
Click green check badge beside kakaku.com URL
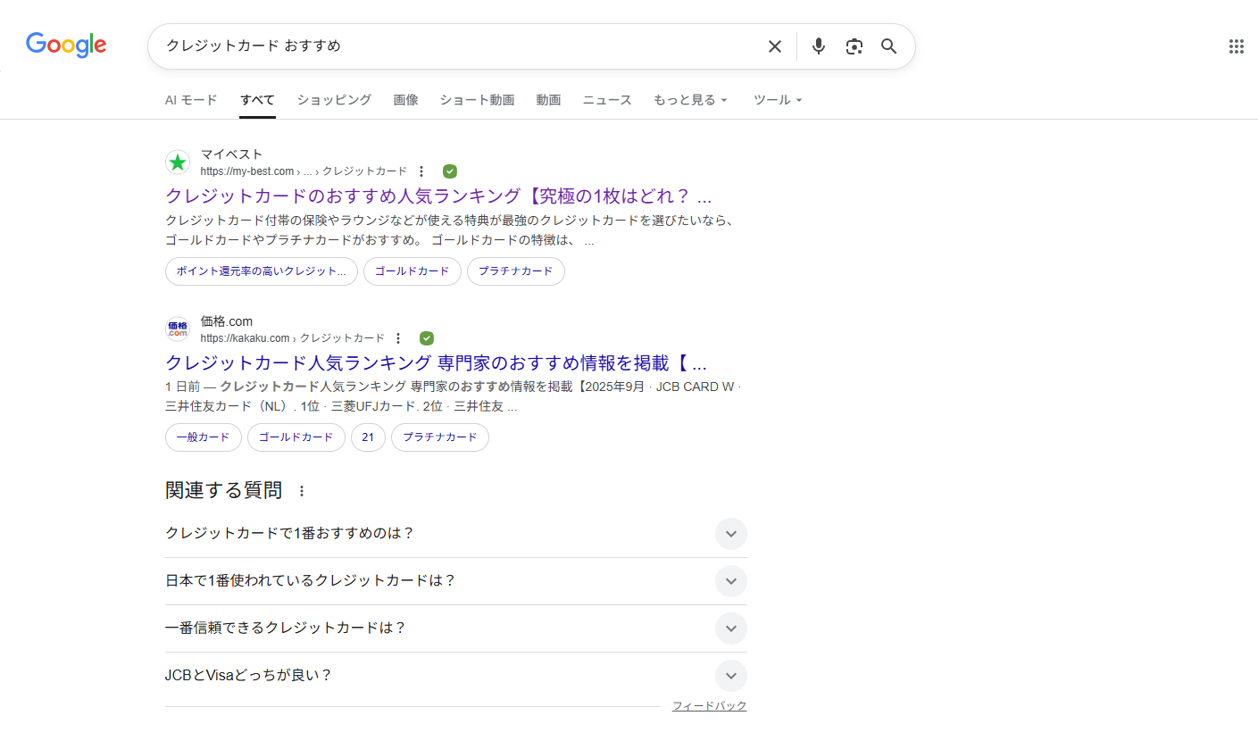coord(427,338)
